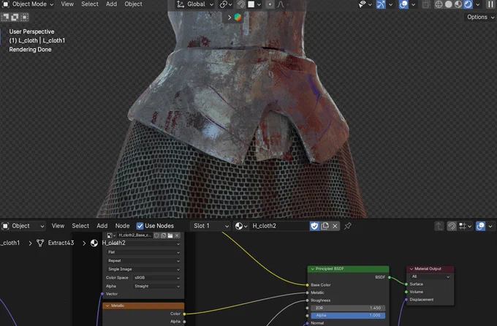Unlink the image in texture node

[x=177, y=235]
